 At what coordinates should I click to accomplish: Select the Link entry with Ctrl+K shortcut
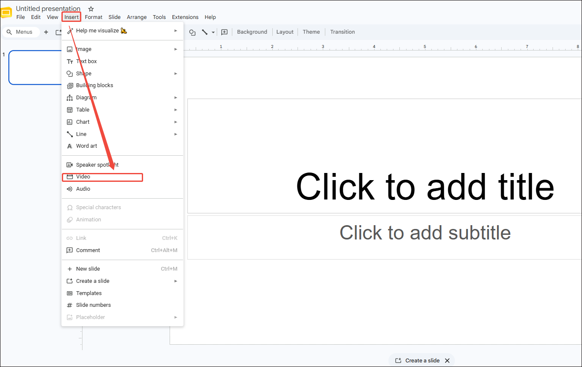tap(122, 238)
